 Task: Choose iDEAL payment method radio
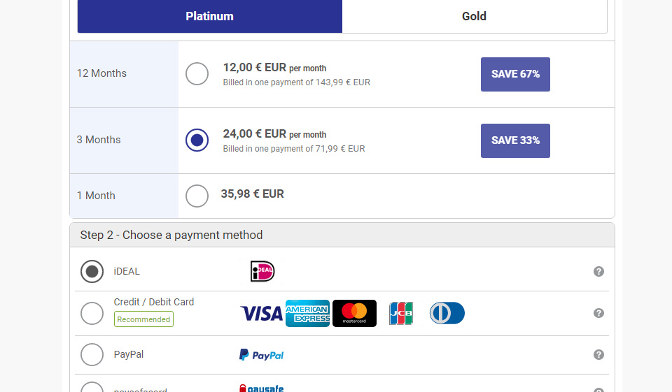92,271
